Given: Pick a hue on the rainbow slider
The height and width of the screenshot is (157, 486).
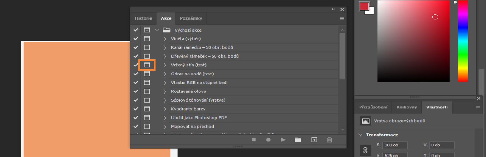Looking at the screenshot, I should 463,41.
